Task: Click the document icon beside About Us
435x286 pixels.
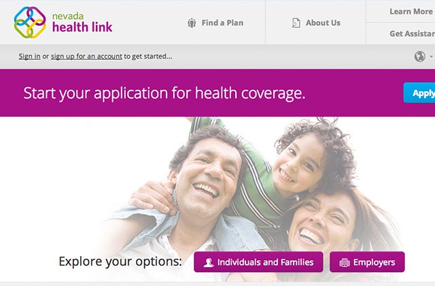Action: click(x=296, y=22)
